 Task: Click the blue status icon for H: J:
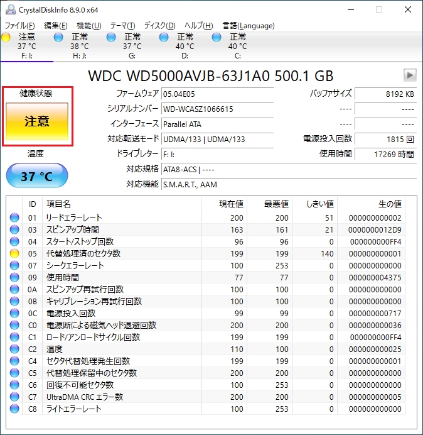(x=58, y=37)
